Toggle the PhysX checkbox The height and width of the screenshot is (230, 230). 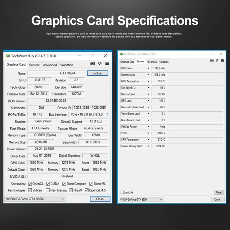71,190
